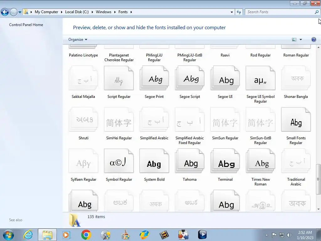Click the Windows breadcrumb segment
Viewport: 321px width, 241px height.
tap(103, 12)
